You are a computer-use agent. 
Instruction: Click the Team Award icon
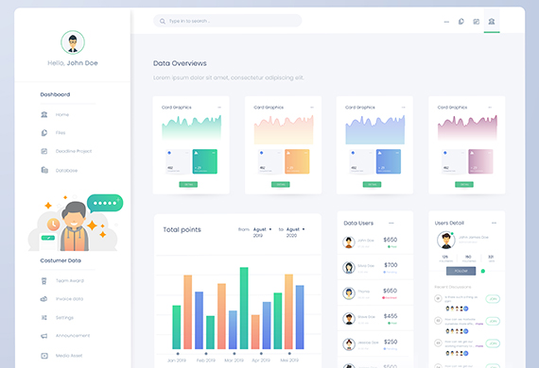[44, 281]
